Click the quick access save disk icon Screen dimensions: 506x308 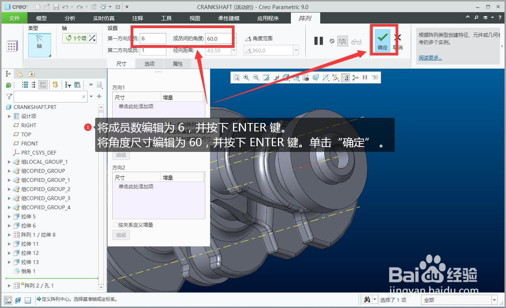click(x=56, y=7)
